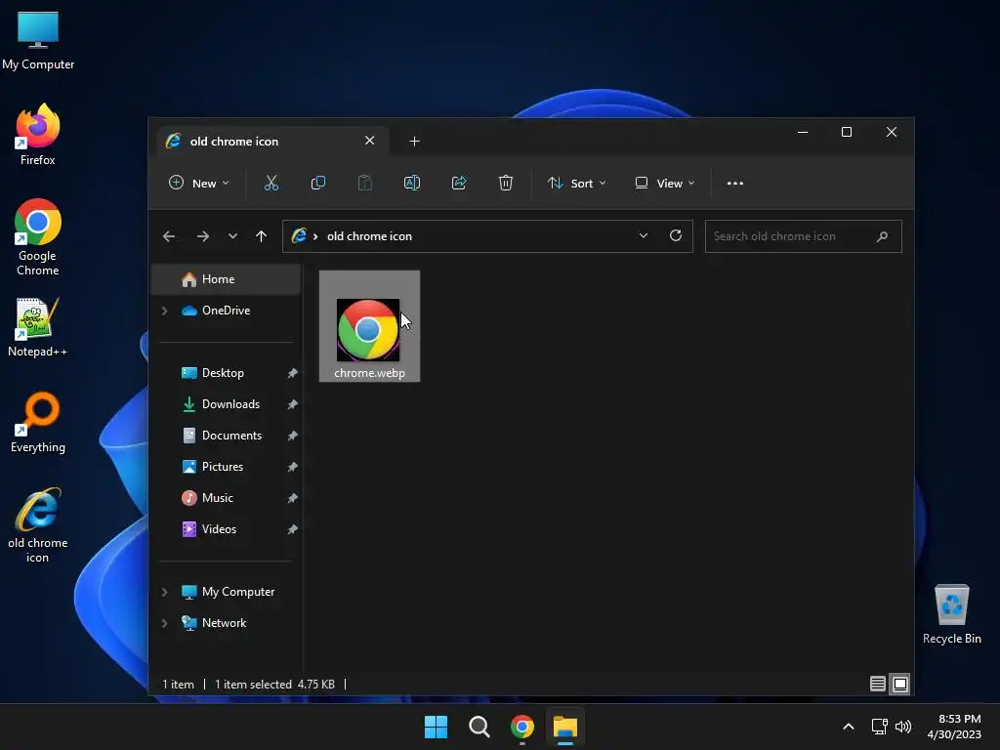This screenshot has height=750, width=1000.
Task: Close the old chrome icon tab
Action: coord(370,141)
